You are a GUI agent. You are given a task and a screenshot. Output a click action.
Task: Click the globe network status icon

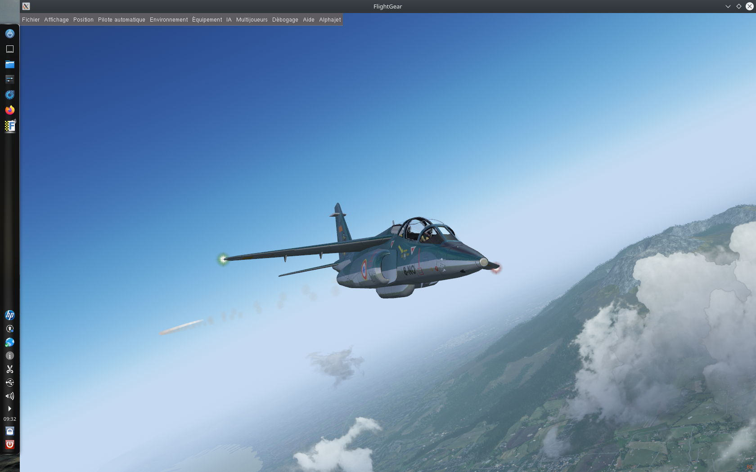(x=10, y=342)
